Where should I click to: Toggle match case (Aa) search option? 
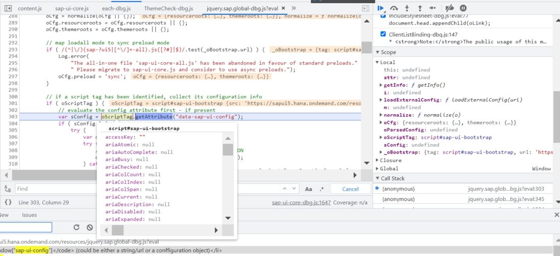coord(309,189)
